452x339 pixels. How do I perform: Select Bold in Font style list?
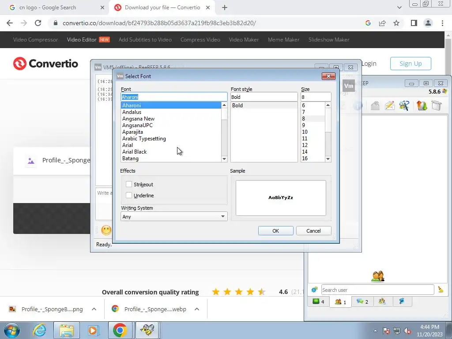click(x=264, y=105)
